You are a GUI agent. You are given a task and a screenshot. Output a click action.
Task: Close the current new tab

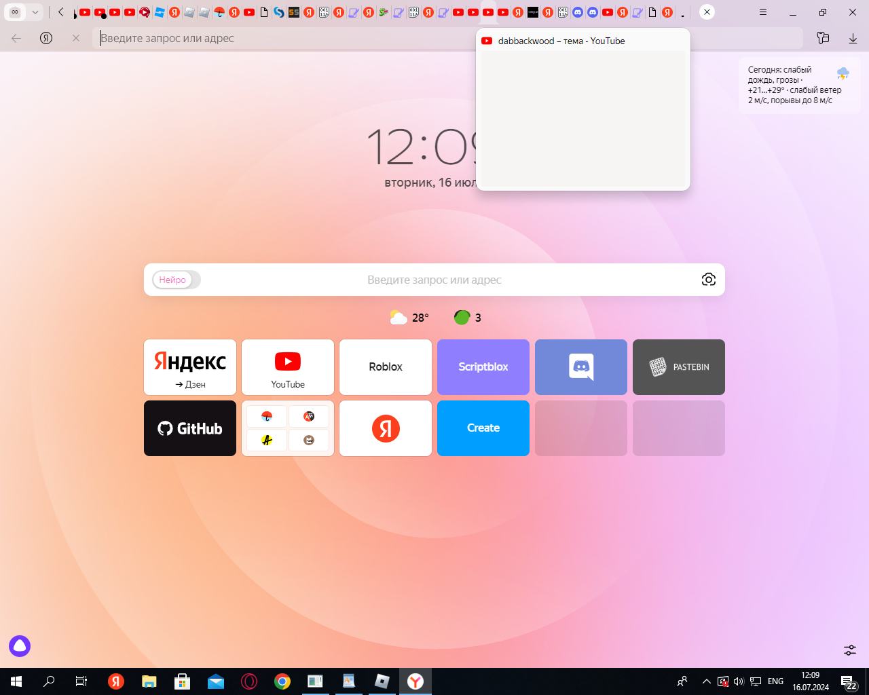707,12
